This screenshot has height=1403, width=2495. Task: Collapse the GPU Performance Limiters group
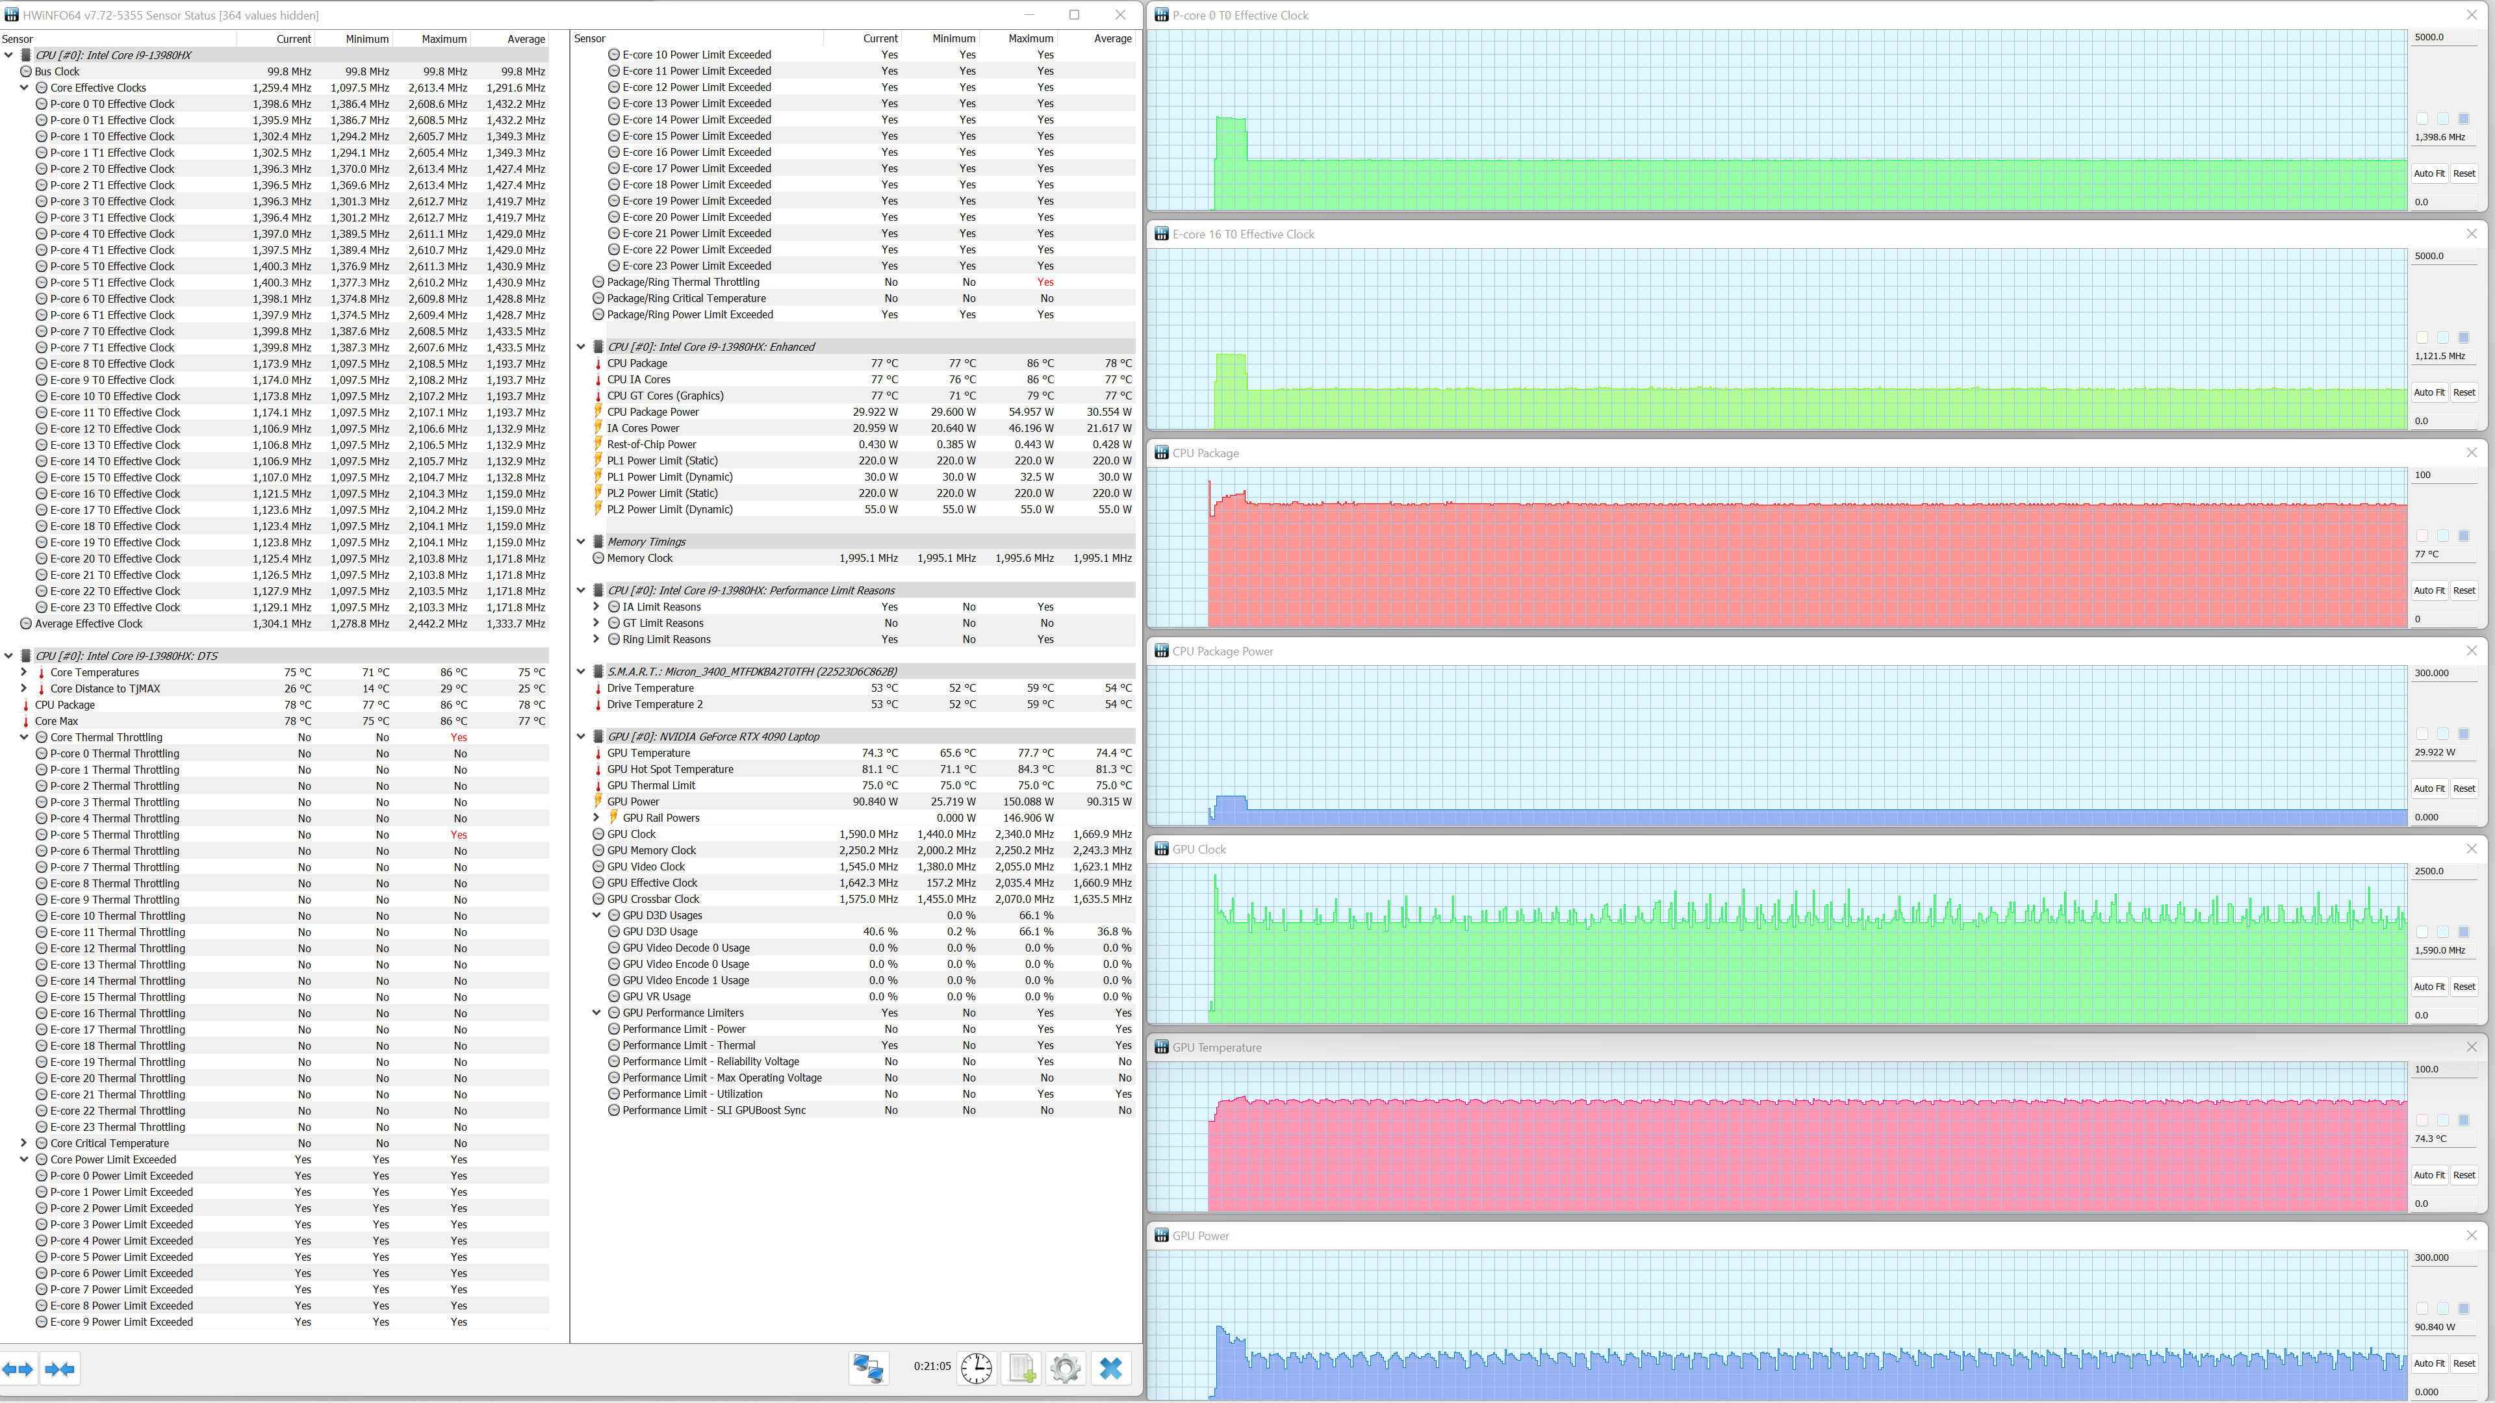[x=596, y=1013]
